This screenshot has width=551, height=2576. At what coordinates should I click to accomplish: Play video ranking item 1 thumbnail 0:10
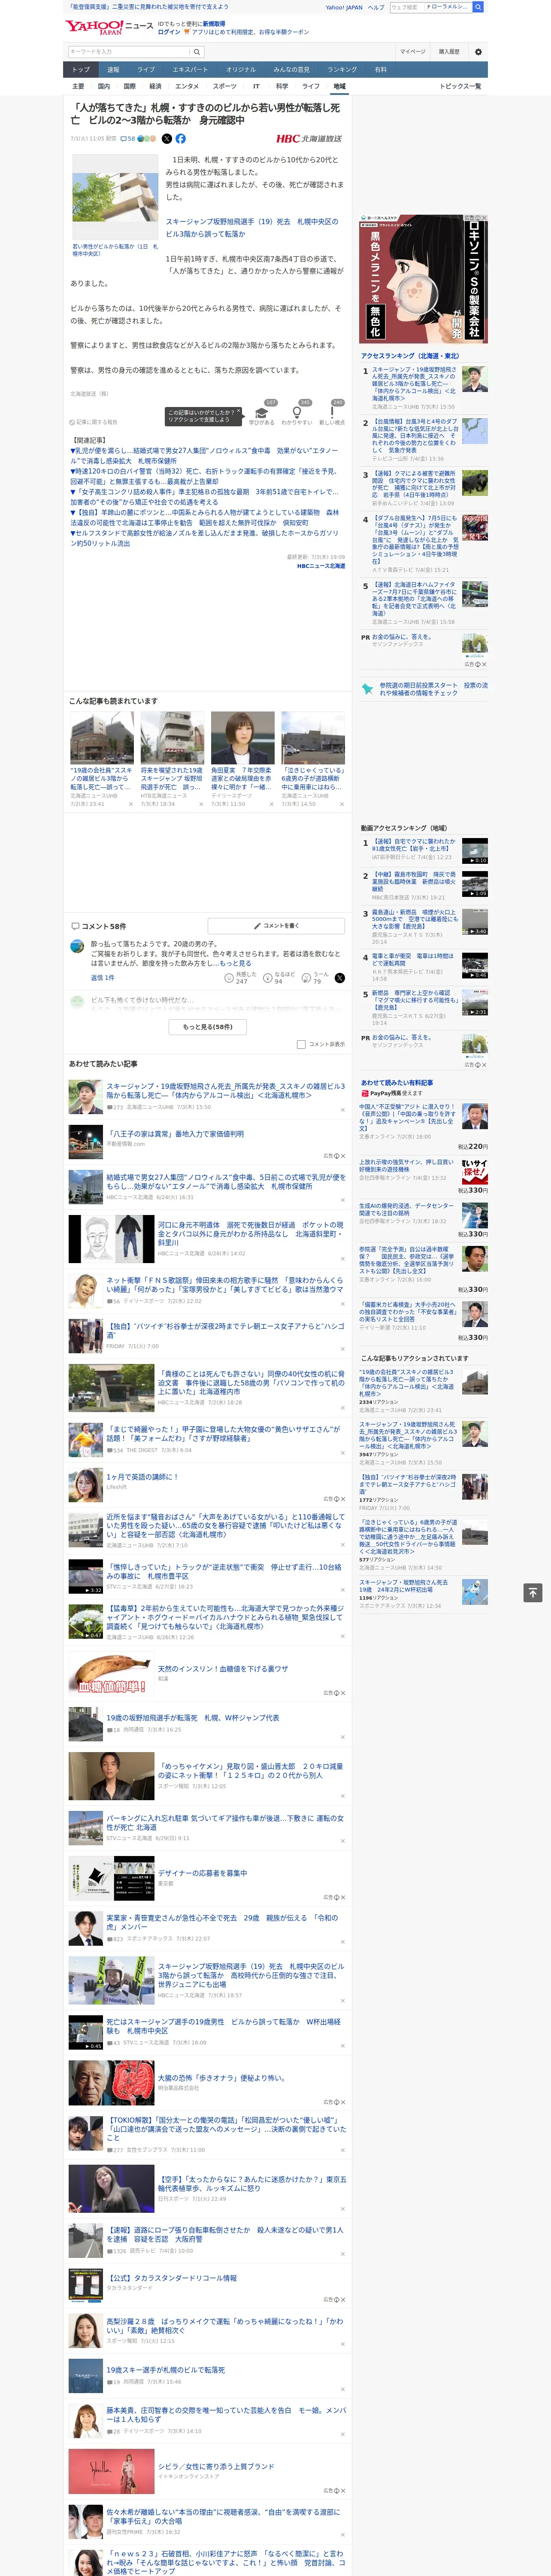tap(475, 851)
